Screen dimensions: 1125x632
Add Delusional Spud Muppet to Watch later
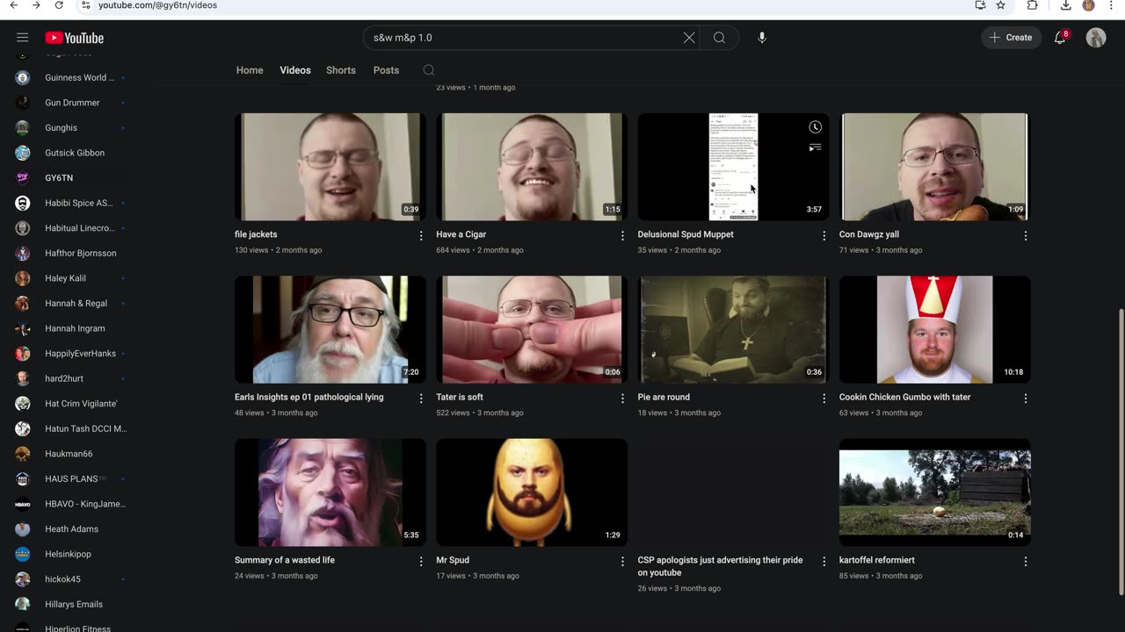[815, 127]
